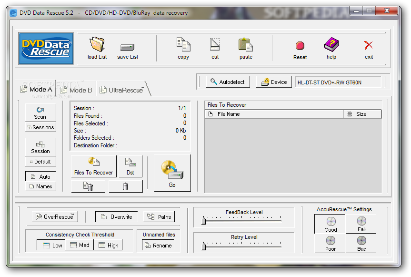Click the Default button
This screenshot has height=277, width=411.
point(40,162)
